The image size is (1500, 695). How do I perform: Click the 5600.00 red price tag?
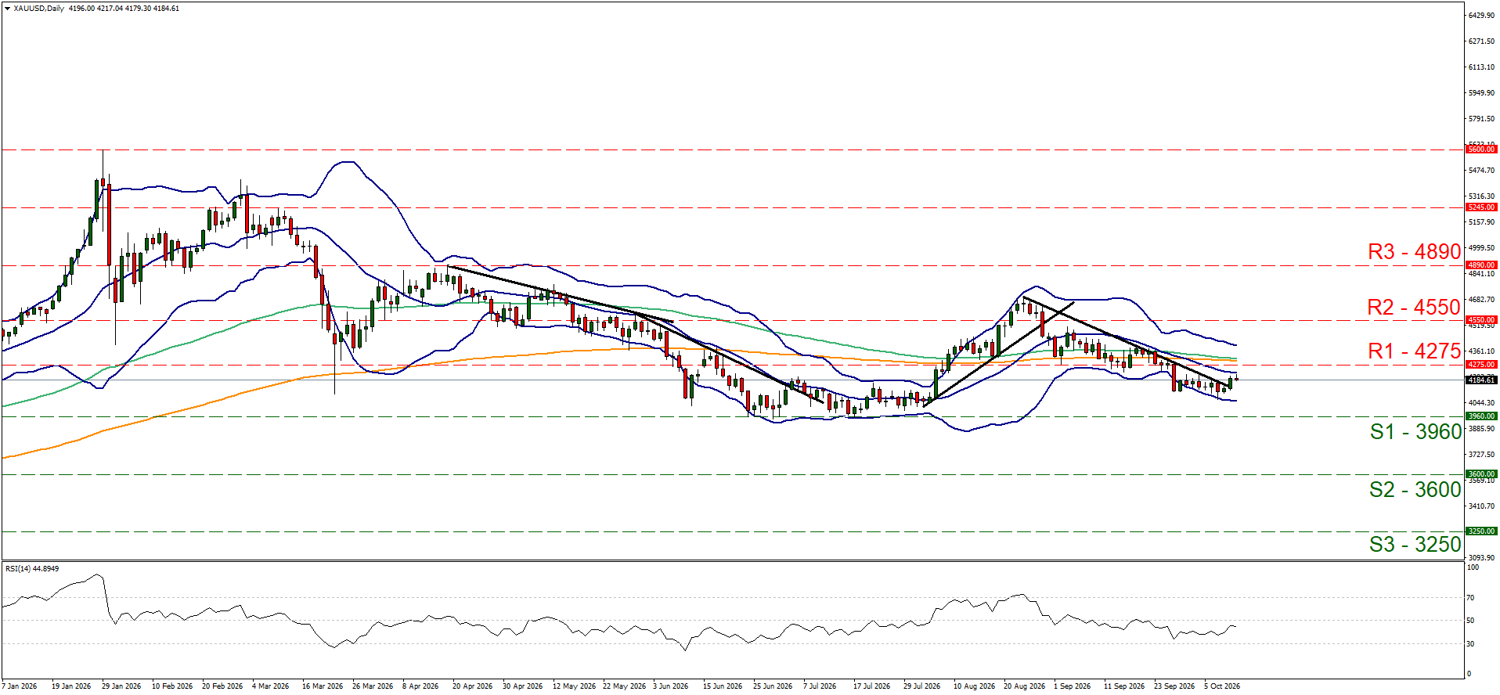click(x=1481, y=149)
